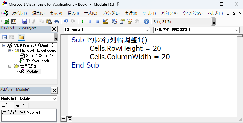The width and height of the screenshot is (243, 123).
Task: Toggle Folders view in the project pane
Action: 21,37
